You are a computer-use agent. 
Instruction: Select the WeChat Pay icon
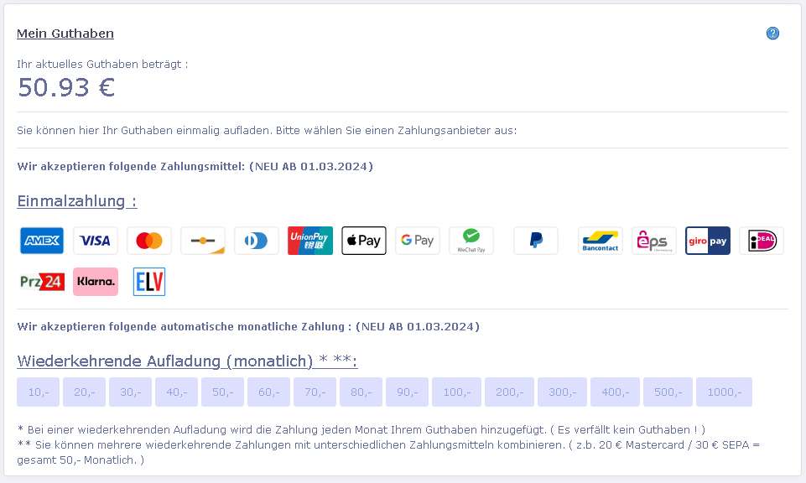point(471,241)
